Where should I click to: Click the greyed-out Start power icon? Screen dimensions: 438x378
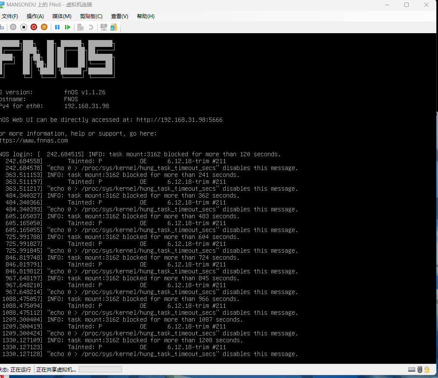click(x=13, y=27)
